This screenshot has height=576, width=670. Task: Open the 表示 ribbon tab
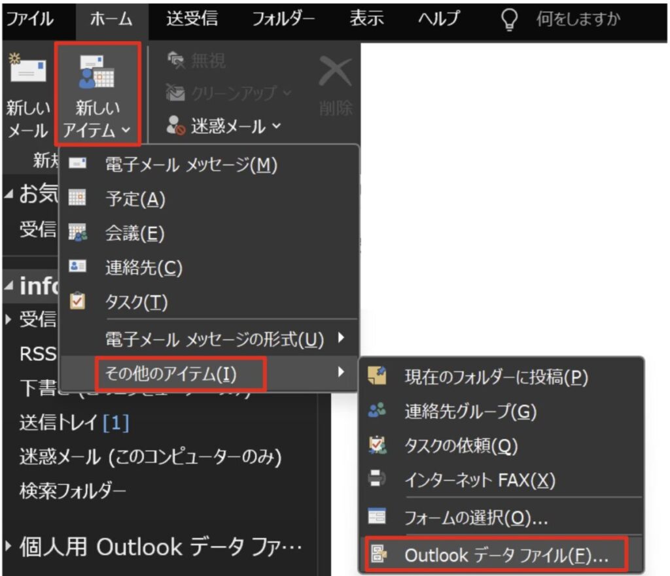point(366,19)
